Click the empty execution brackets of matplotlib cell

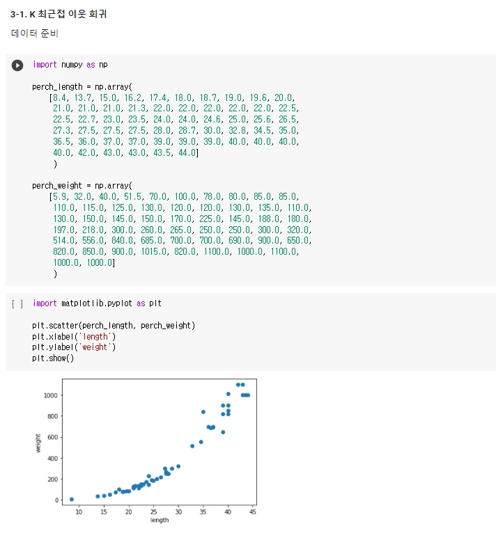click(x=17, y=303)
